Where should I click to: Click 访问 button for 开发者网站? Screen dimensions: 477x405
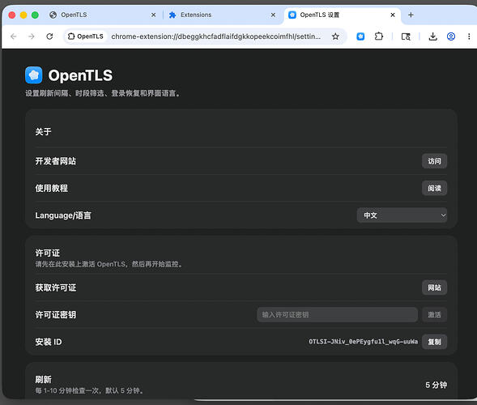click(434, 161)
